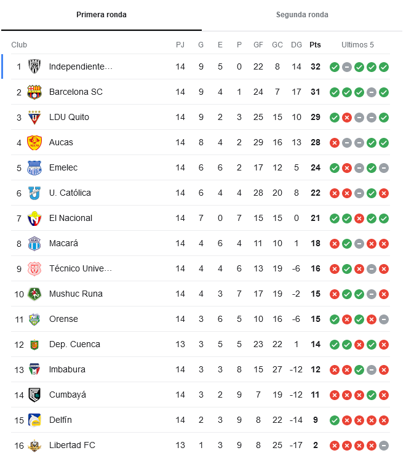The width and height of the screenshot is (406, 453).
Task: Switch to the Segunda ronda tab
Action: [x=302, y=15]
